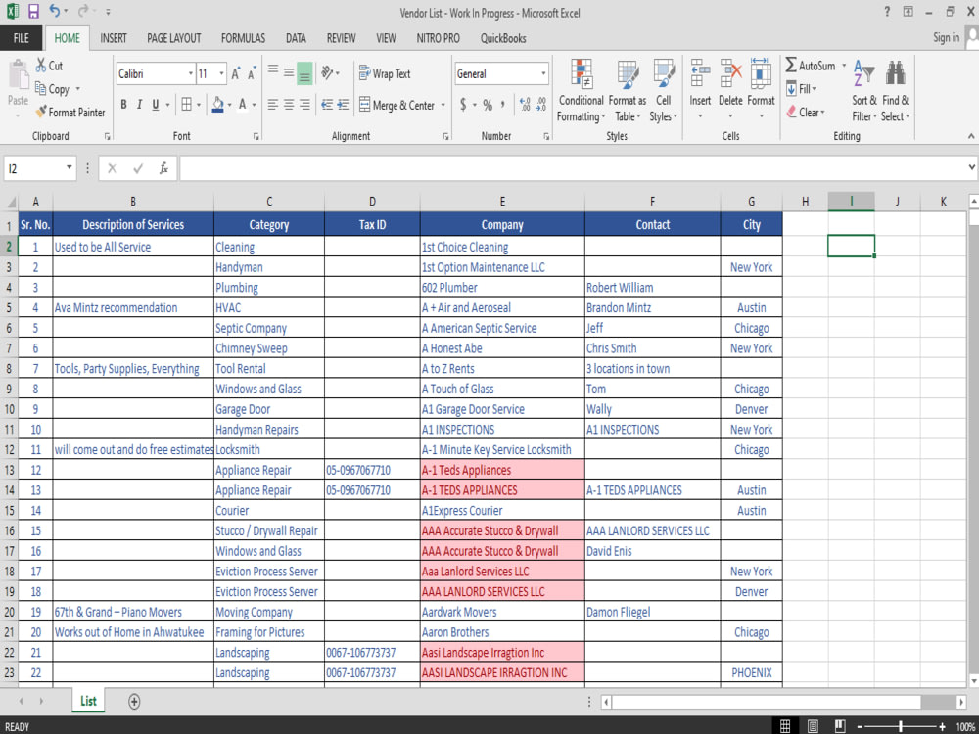
Task: Switch to Page Break Preview button
Action: 840,726
